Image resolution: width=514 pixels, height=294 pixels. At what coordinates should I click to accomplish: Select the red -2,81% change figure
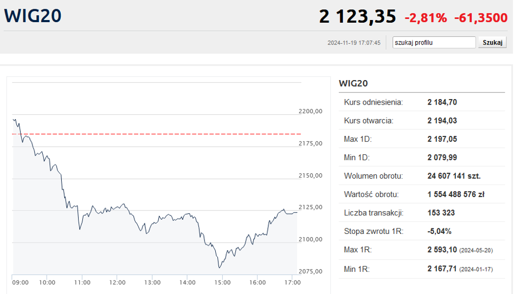point(426,17)
